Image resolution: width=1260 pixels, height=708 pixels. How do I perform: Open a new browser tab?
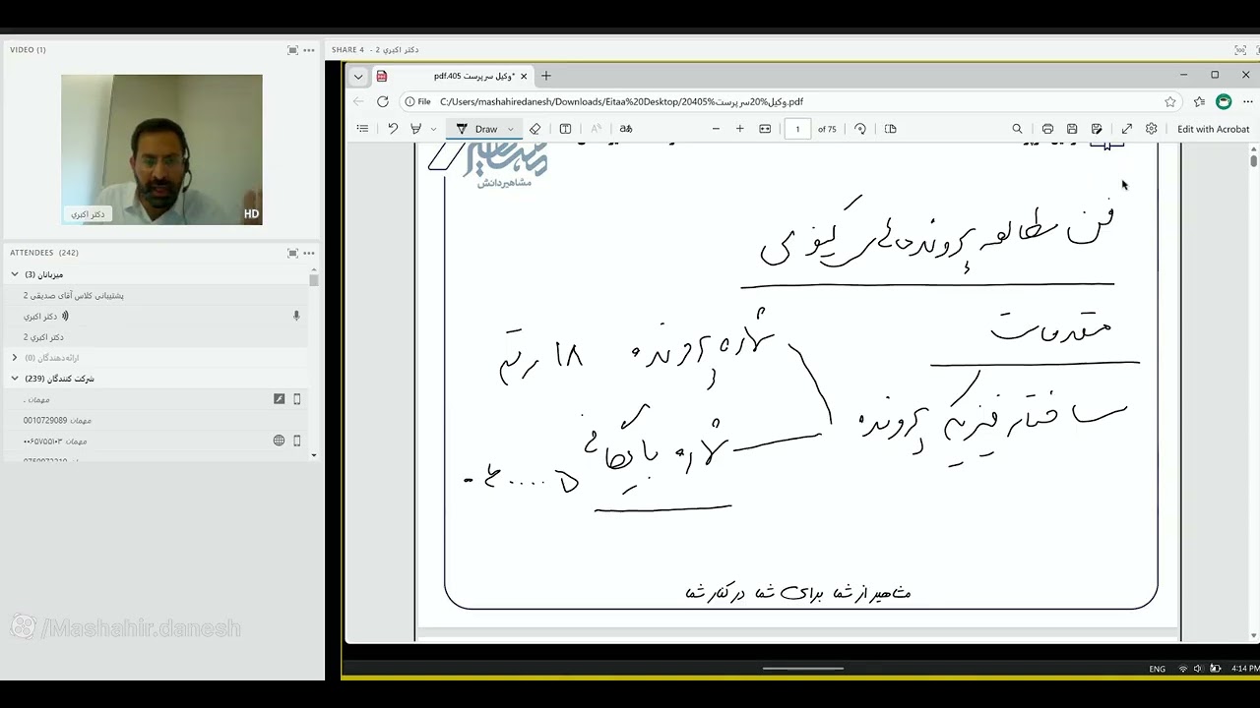pos(546,76)
